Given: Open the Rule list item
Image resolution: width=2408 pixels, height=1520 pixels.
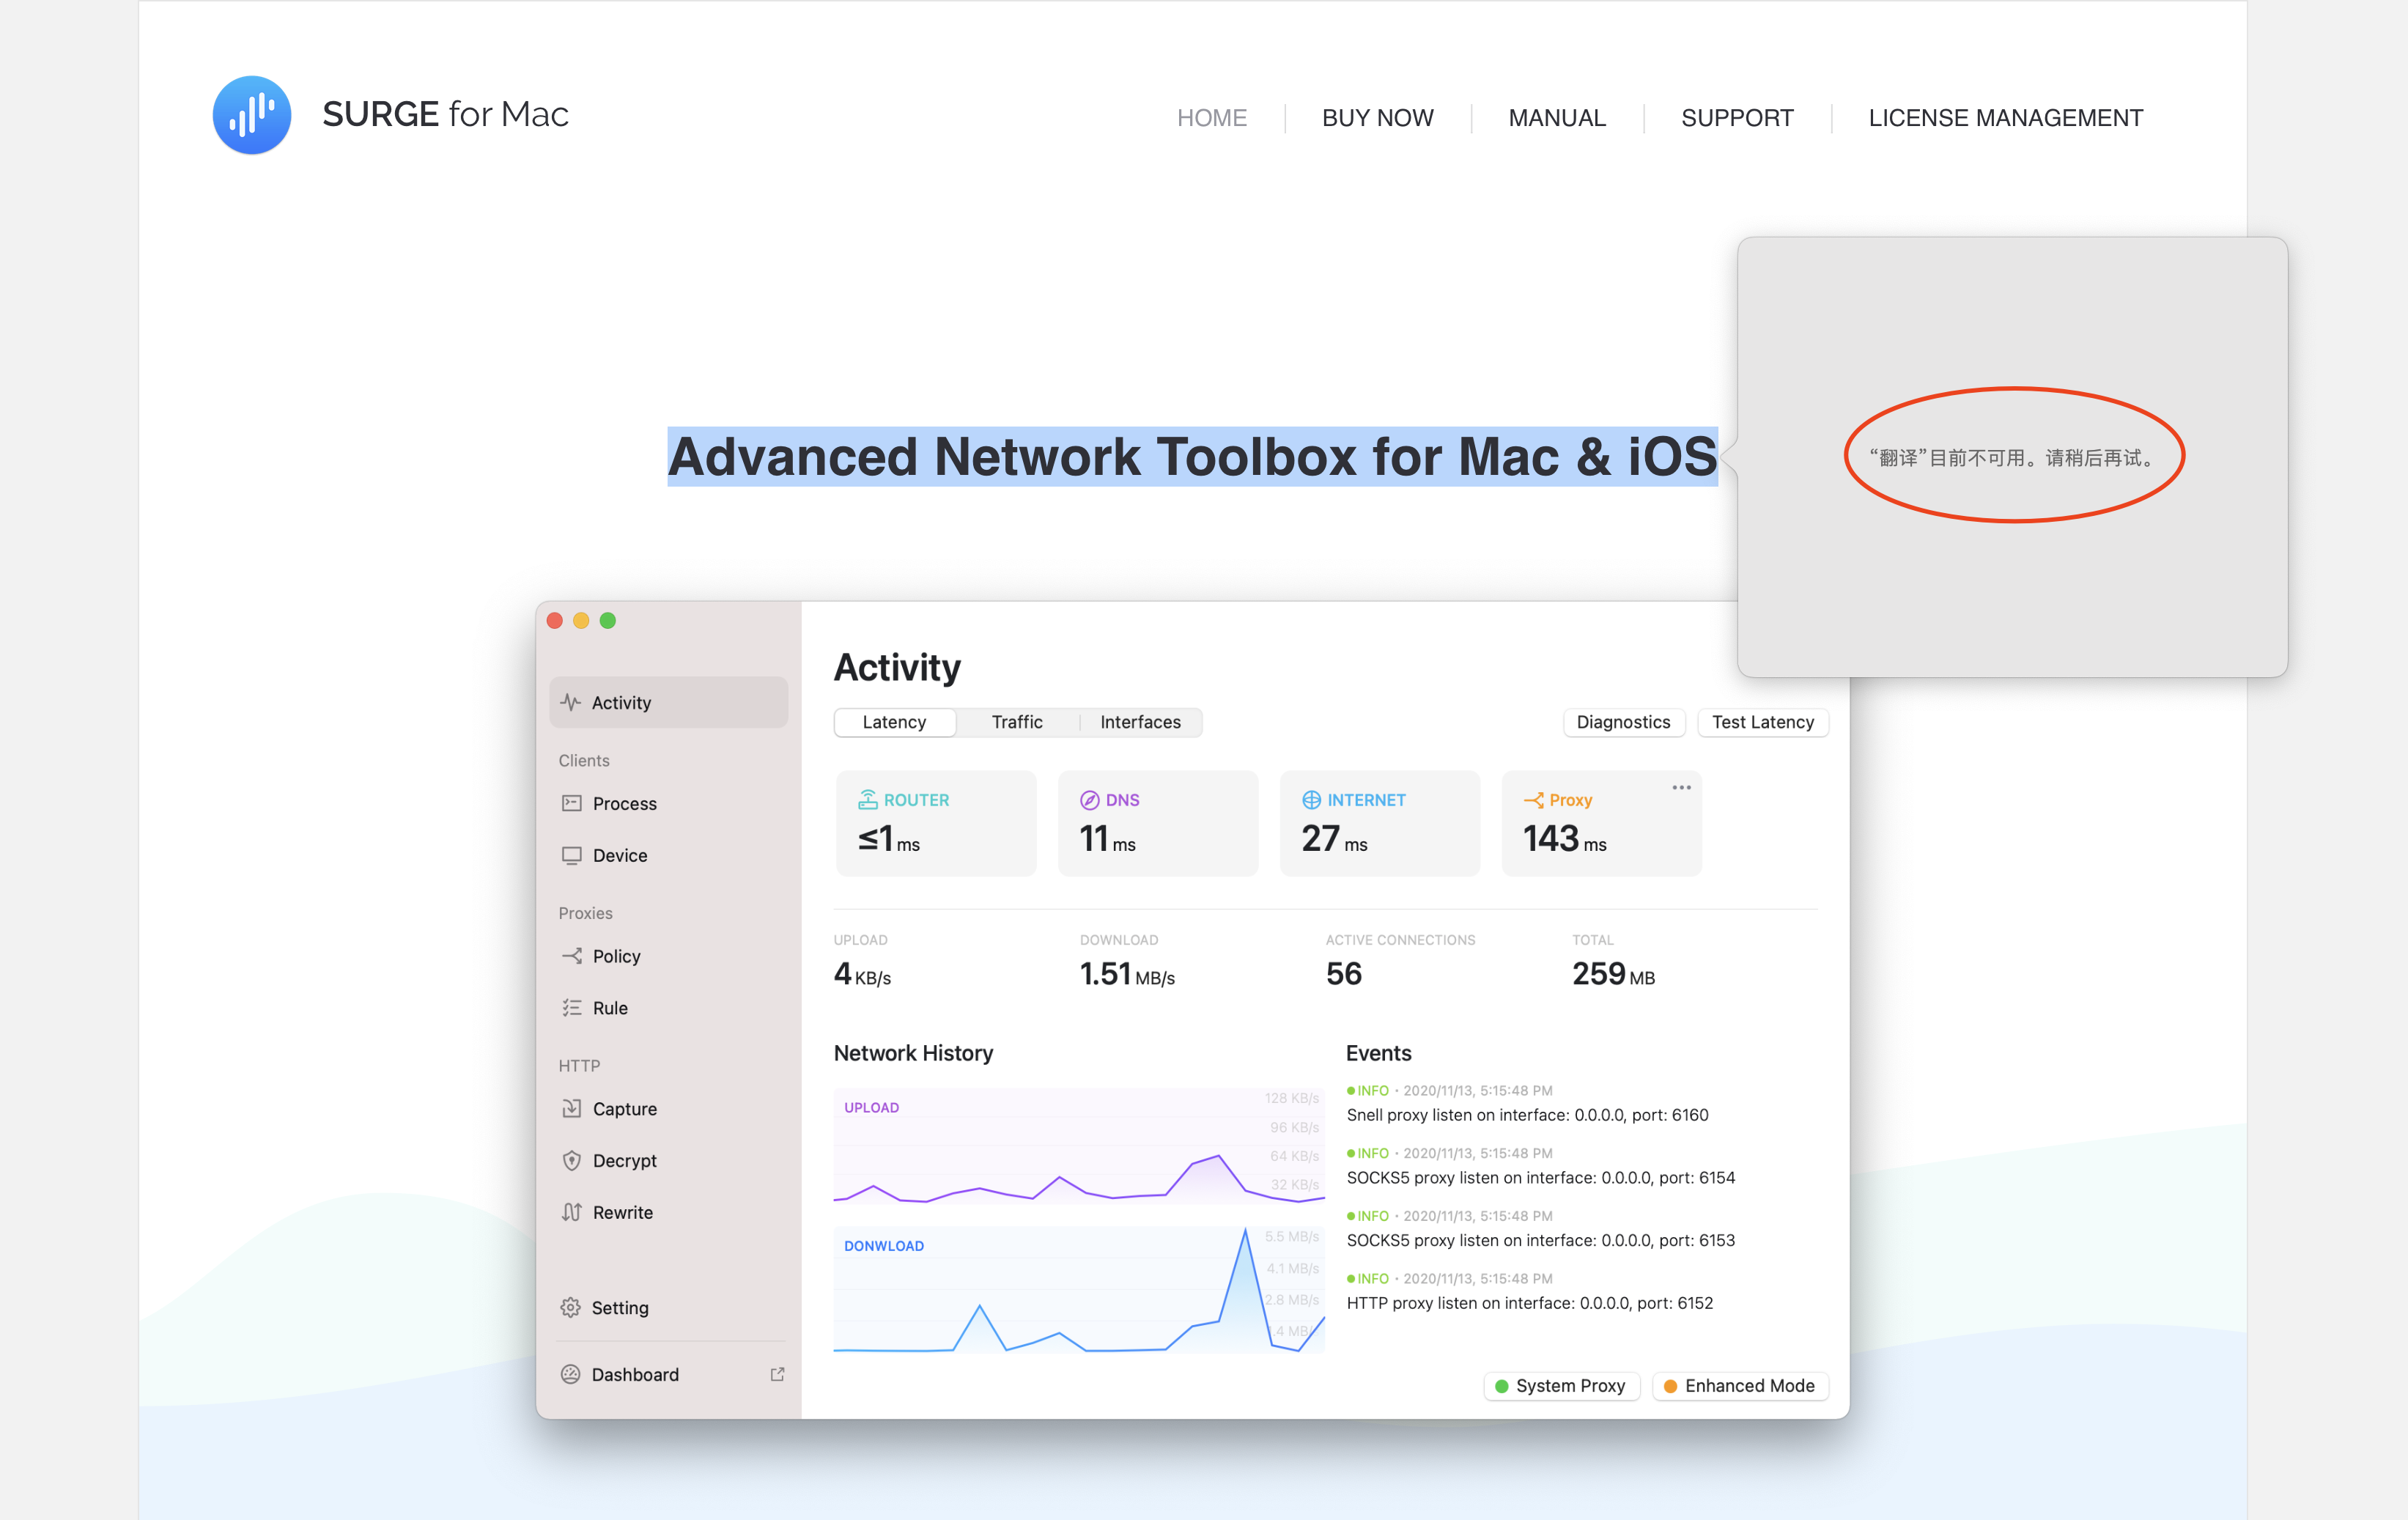Looking at the screenshot, I should (609, 1008).
